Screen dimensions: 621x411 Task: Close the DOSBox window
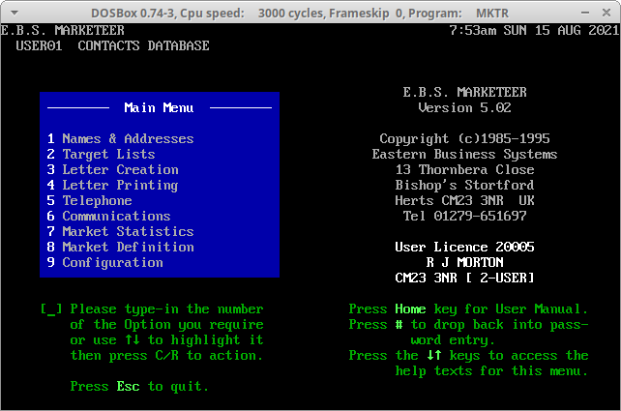[x=606, y=13]
